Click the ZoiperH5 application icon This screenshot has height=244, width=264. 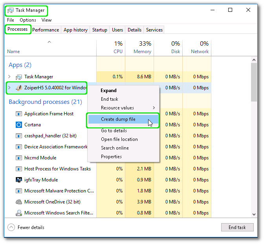click(x=18, y=88)
